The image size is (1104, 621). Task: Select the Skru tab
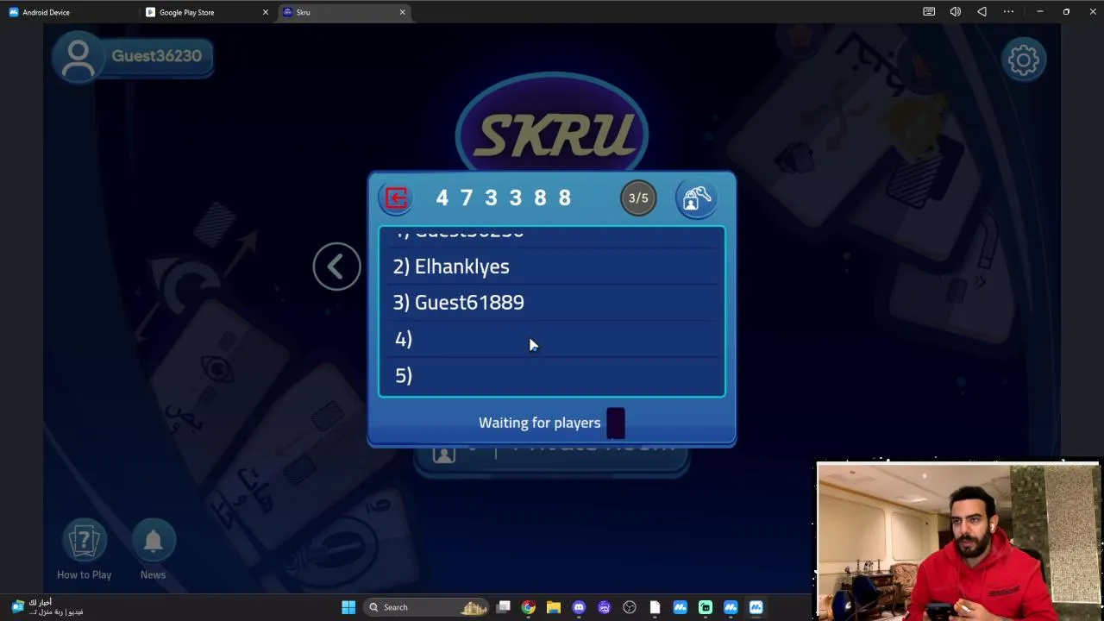coord(343,12)
